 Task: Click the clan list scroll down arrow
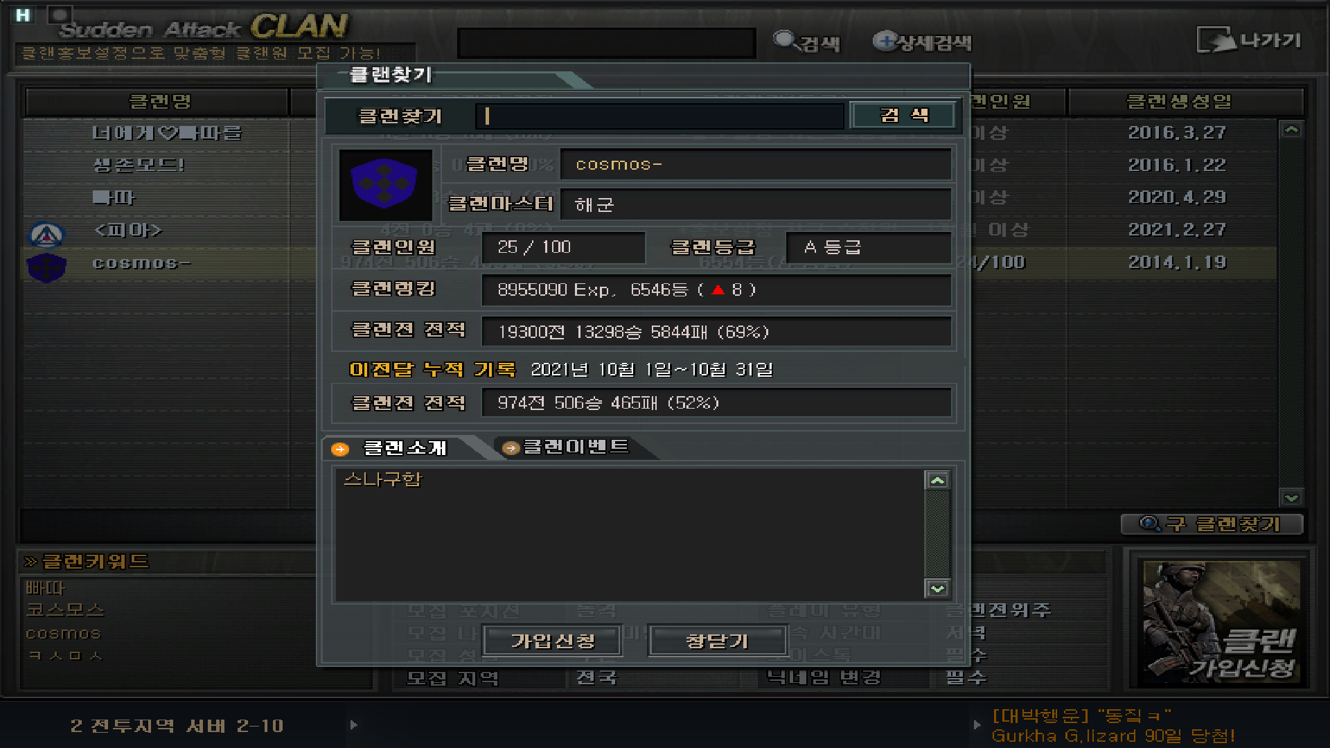1291,497
